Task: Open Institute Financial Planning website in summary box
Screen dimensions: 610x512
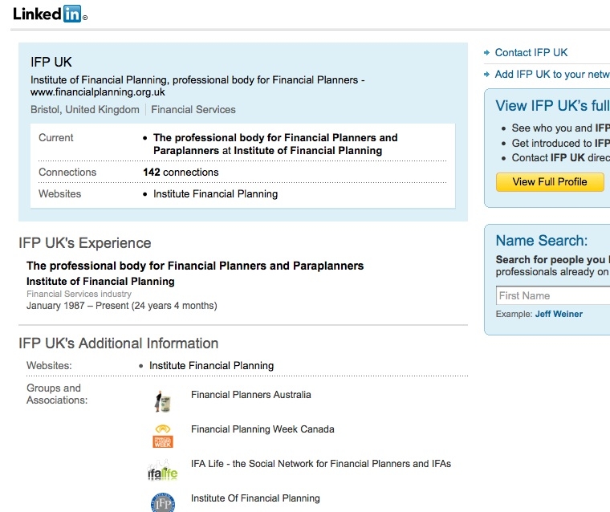Action: (215, 193)
